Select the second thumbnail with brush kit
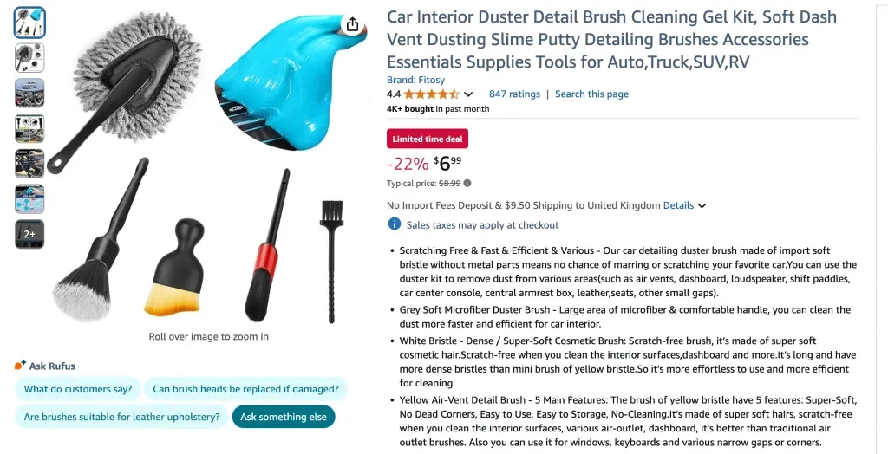Image resolution: width=888 pixels, height=454 pixels. 29,58
